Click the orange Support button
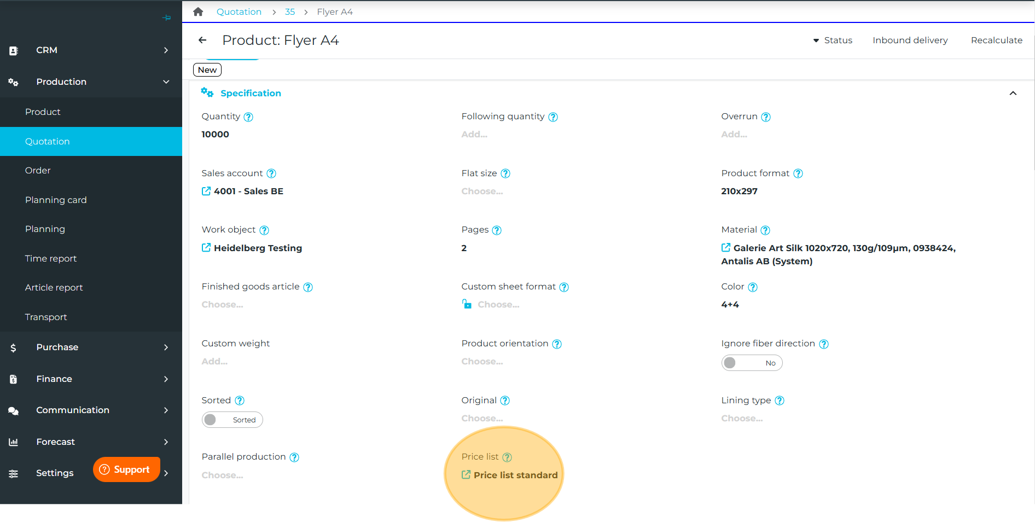This screenshot has height=522, width=1035. click(126, 469)
